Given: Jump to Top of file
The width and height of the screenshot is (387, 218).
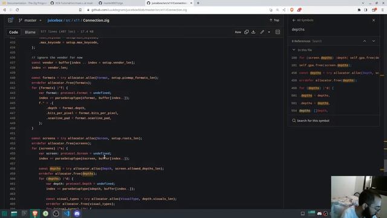Looking at the screenshot, I should (x=275, y=20).
